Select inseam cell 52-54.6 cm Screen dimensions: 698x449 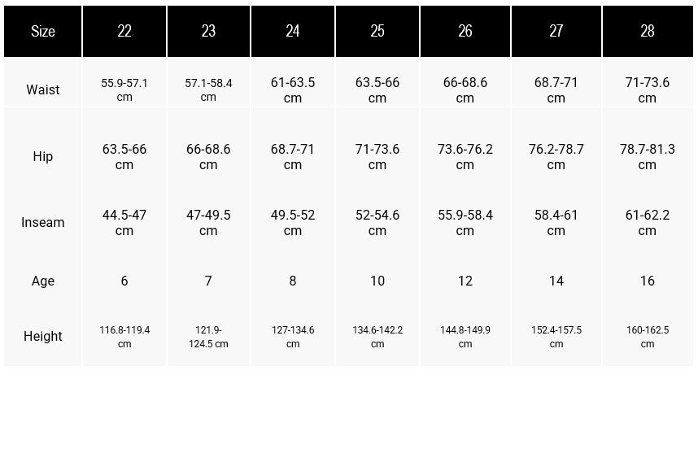pos(377,223)
